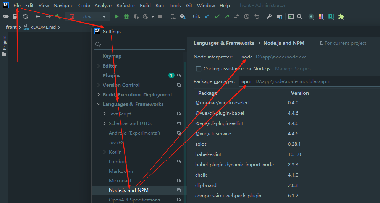Image resolution: width=380 pixels, height=203 pixels.
Task: Rollback changes with the undo arrow icon
Action: (257, 16)
